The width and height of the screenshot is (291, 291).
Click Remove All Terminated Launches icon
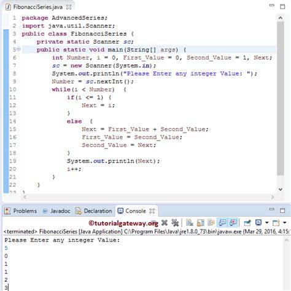175,223
